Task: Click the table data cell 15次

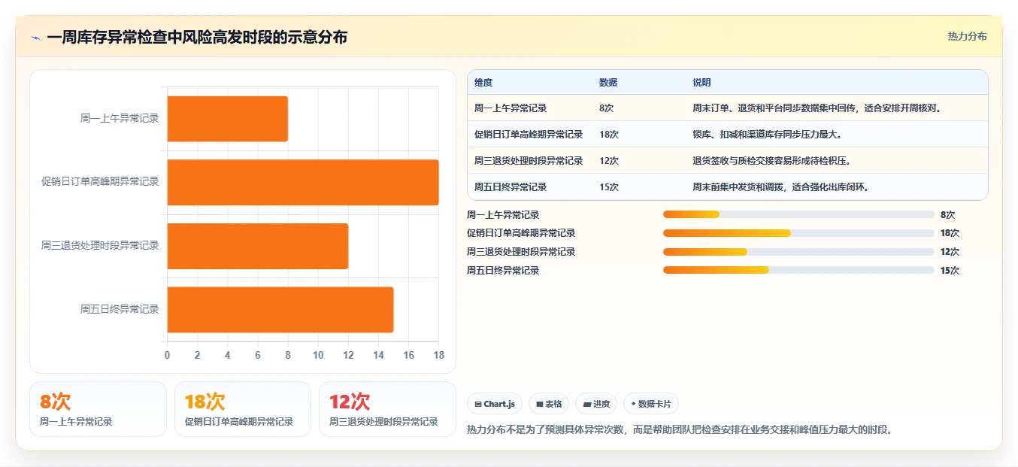Action: point(609,187)
